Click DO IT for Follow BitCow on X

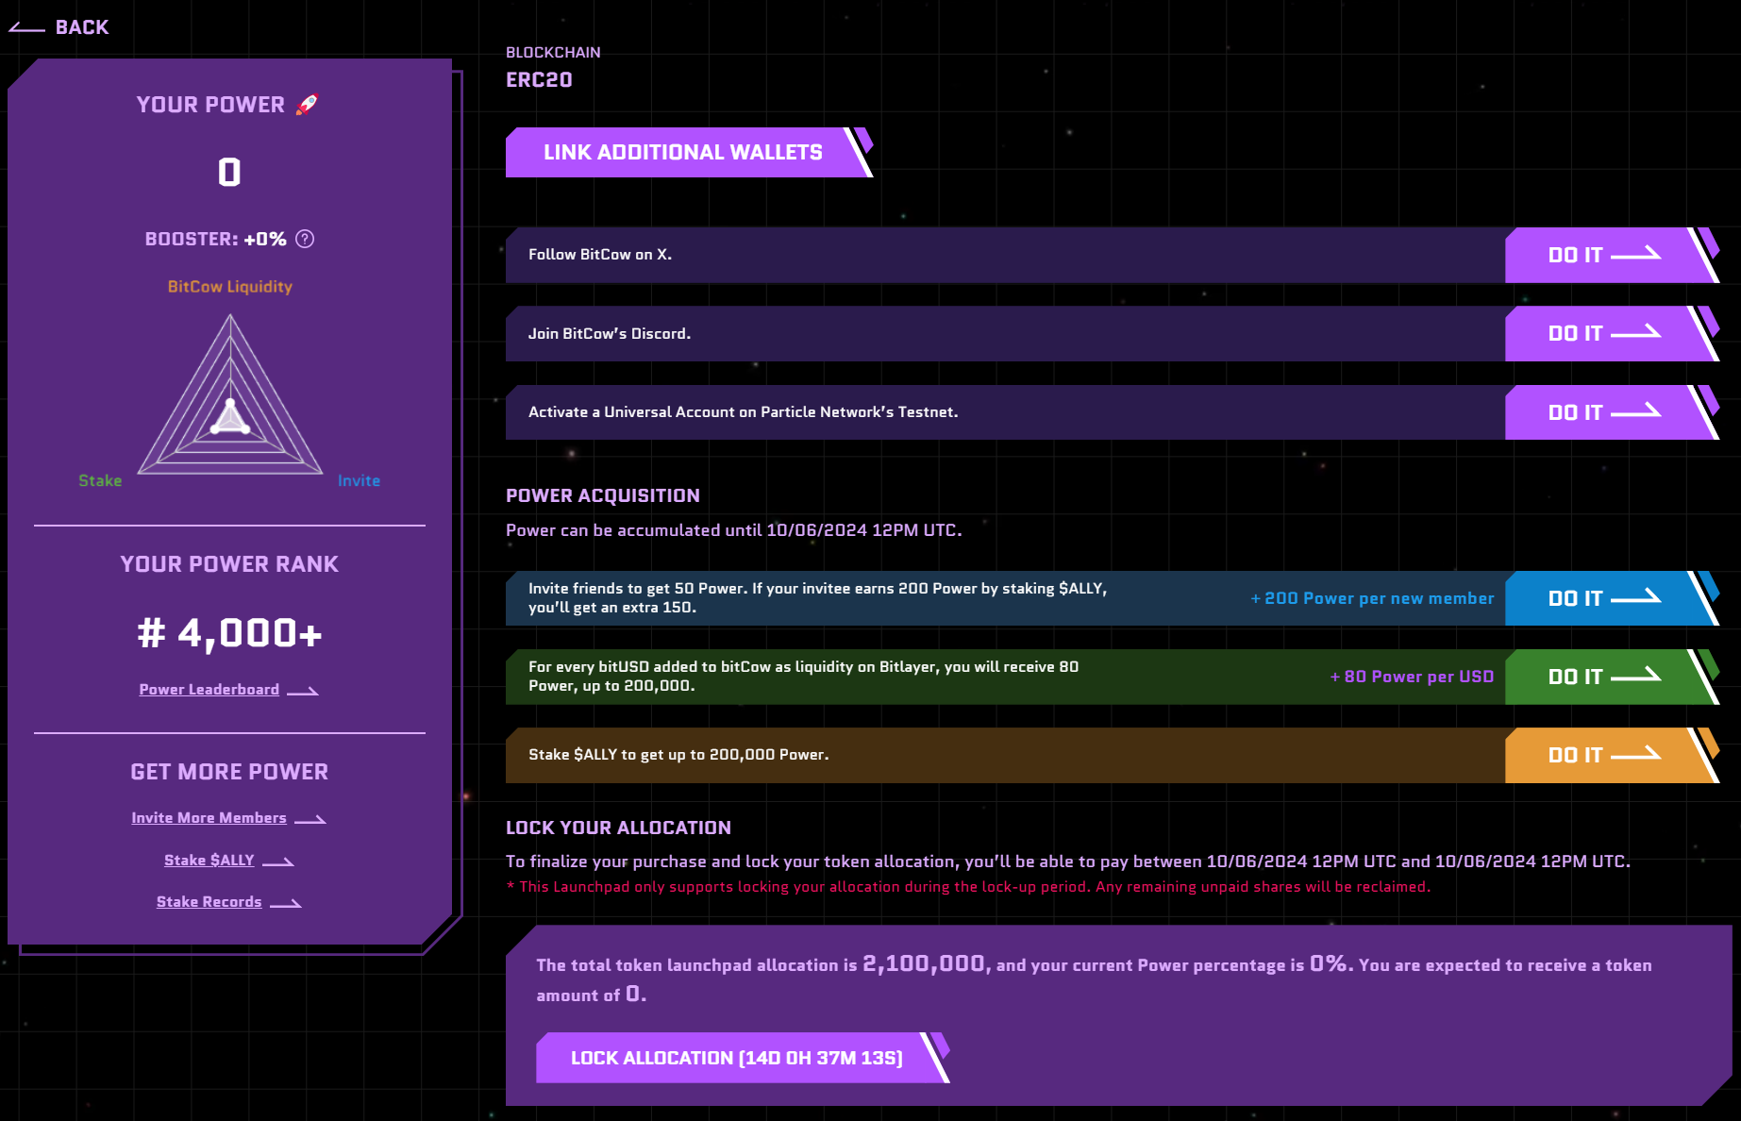(1611, 255)
